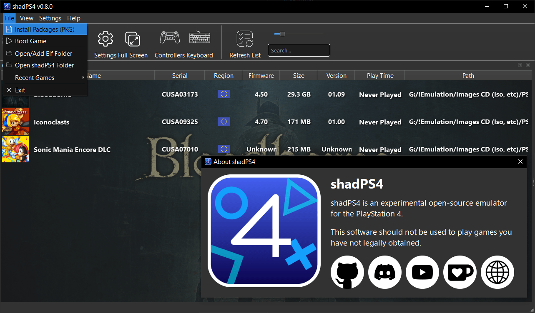Screen dimensions: 535x313
Task: Click the Sonic Mania Encore DLC thumbnail
Action: (15, 149)
